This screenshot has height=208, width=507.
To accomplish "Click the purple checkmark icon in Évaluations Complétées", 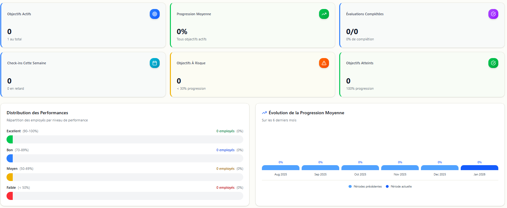I will coord(493,14).
